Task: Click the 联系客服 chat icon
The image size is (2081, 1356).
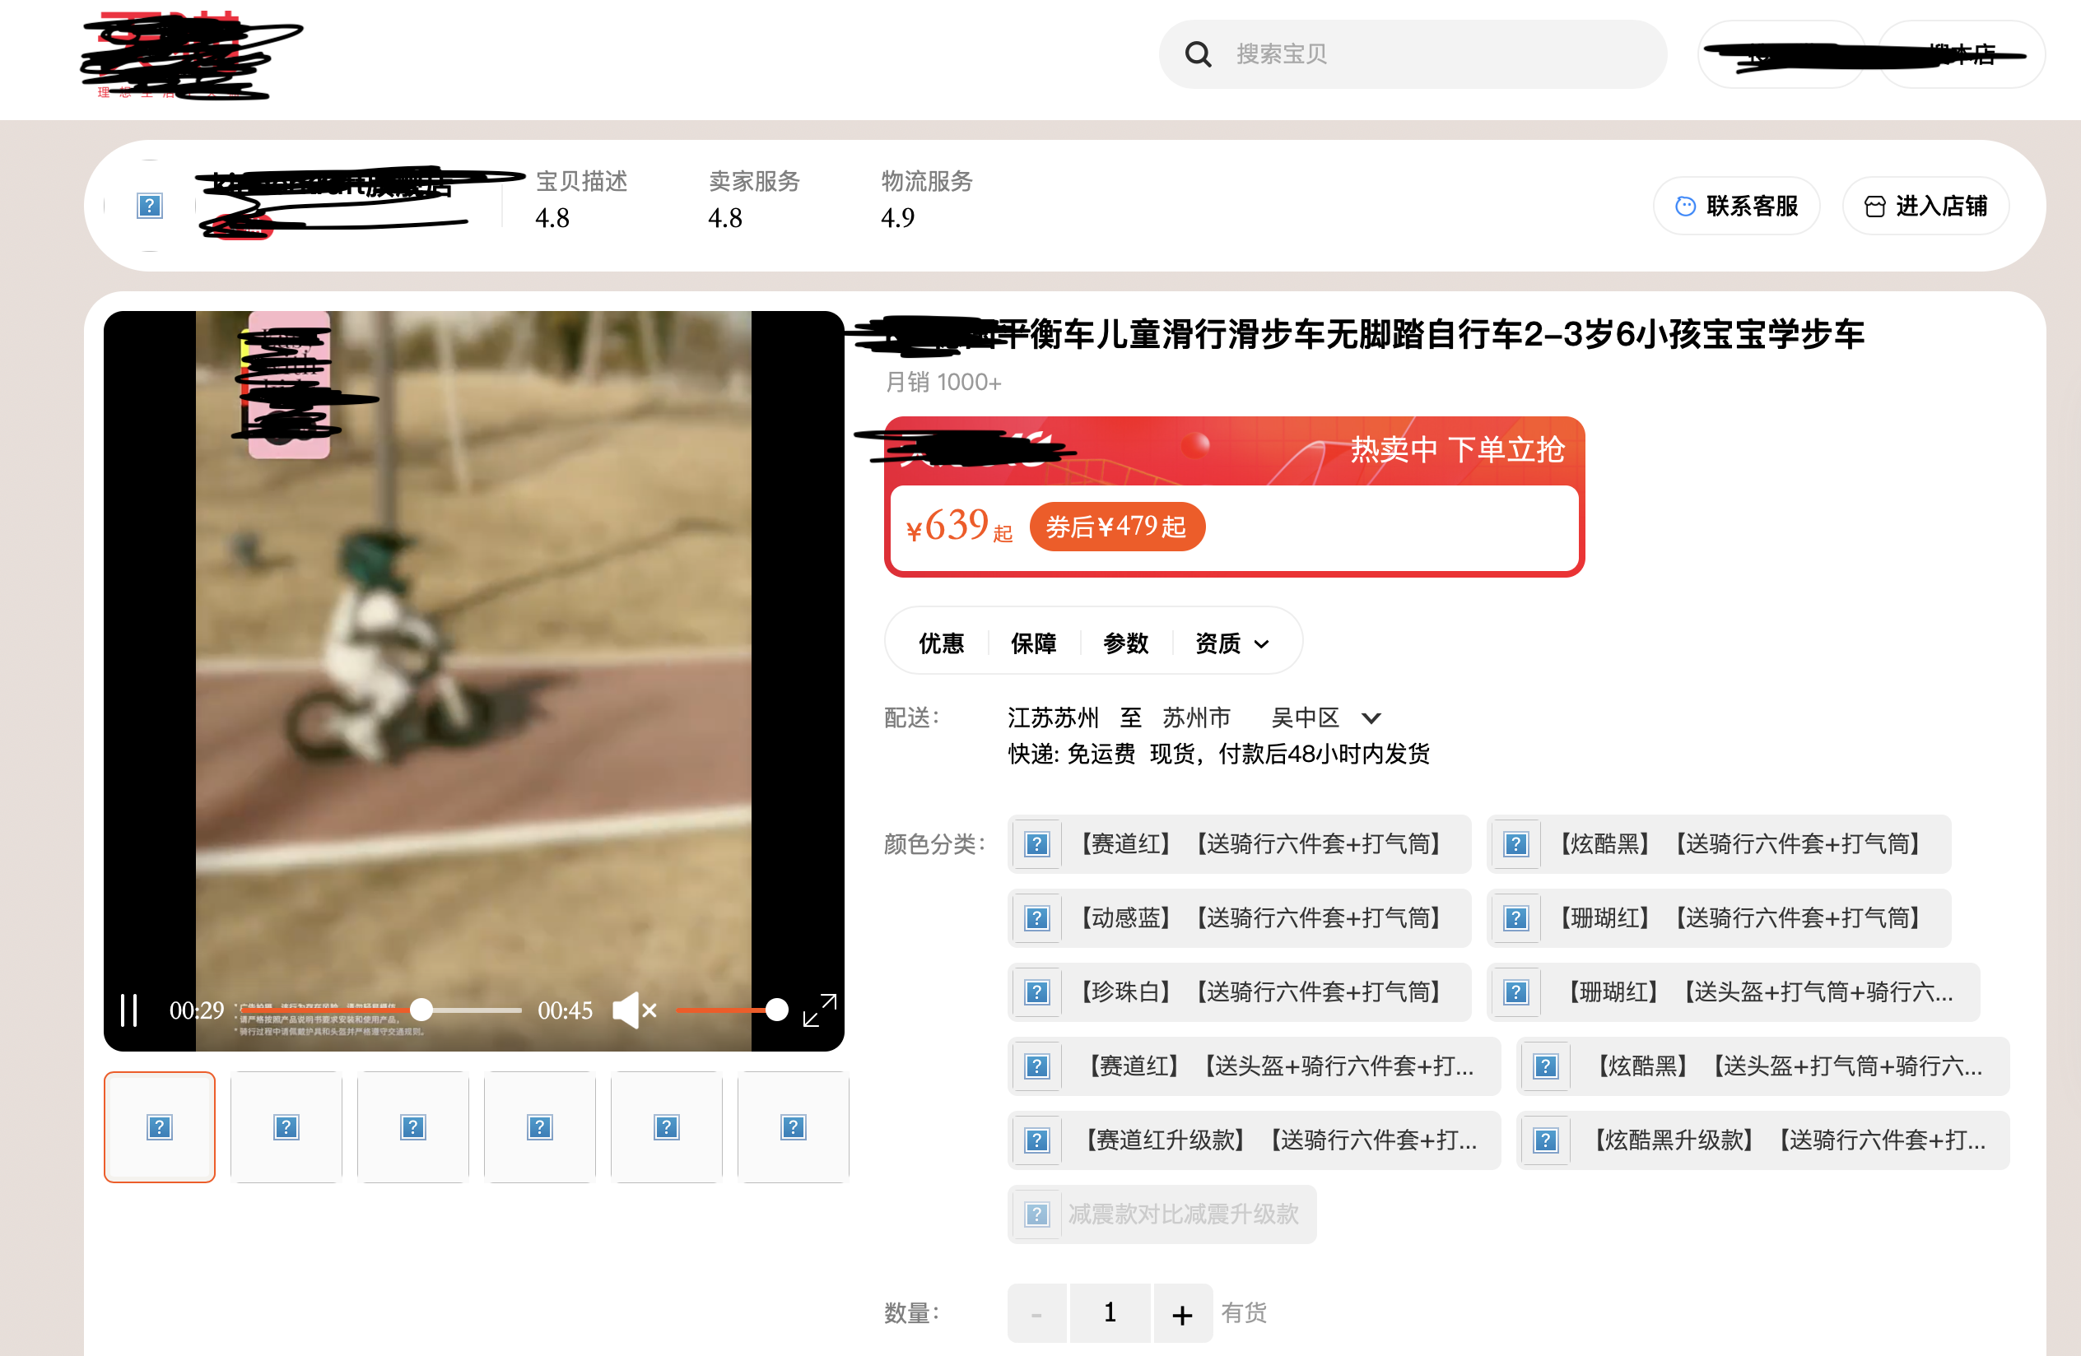Action: pyautogui.click(x=1684, y=207)
